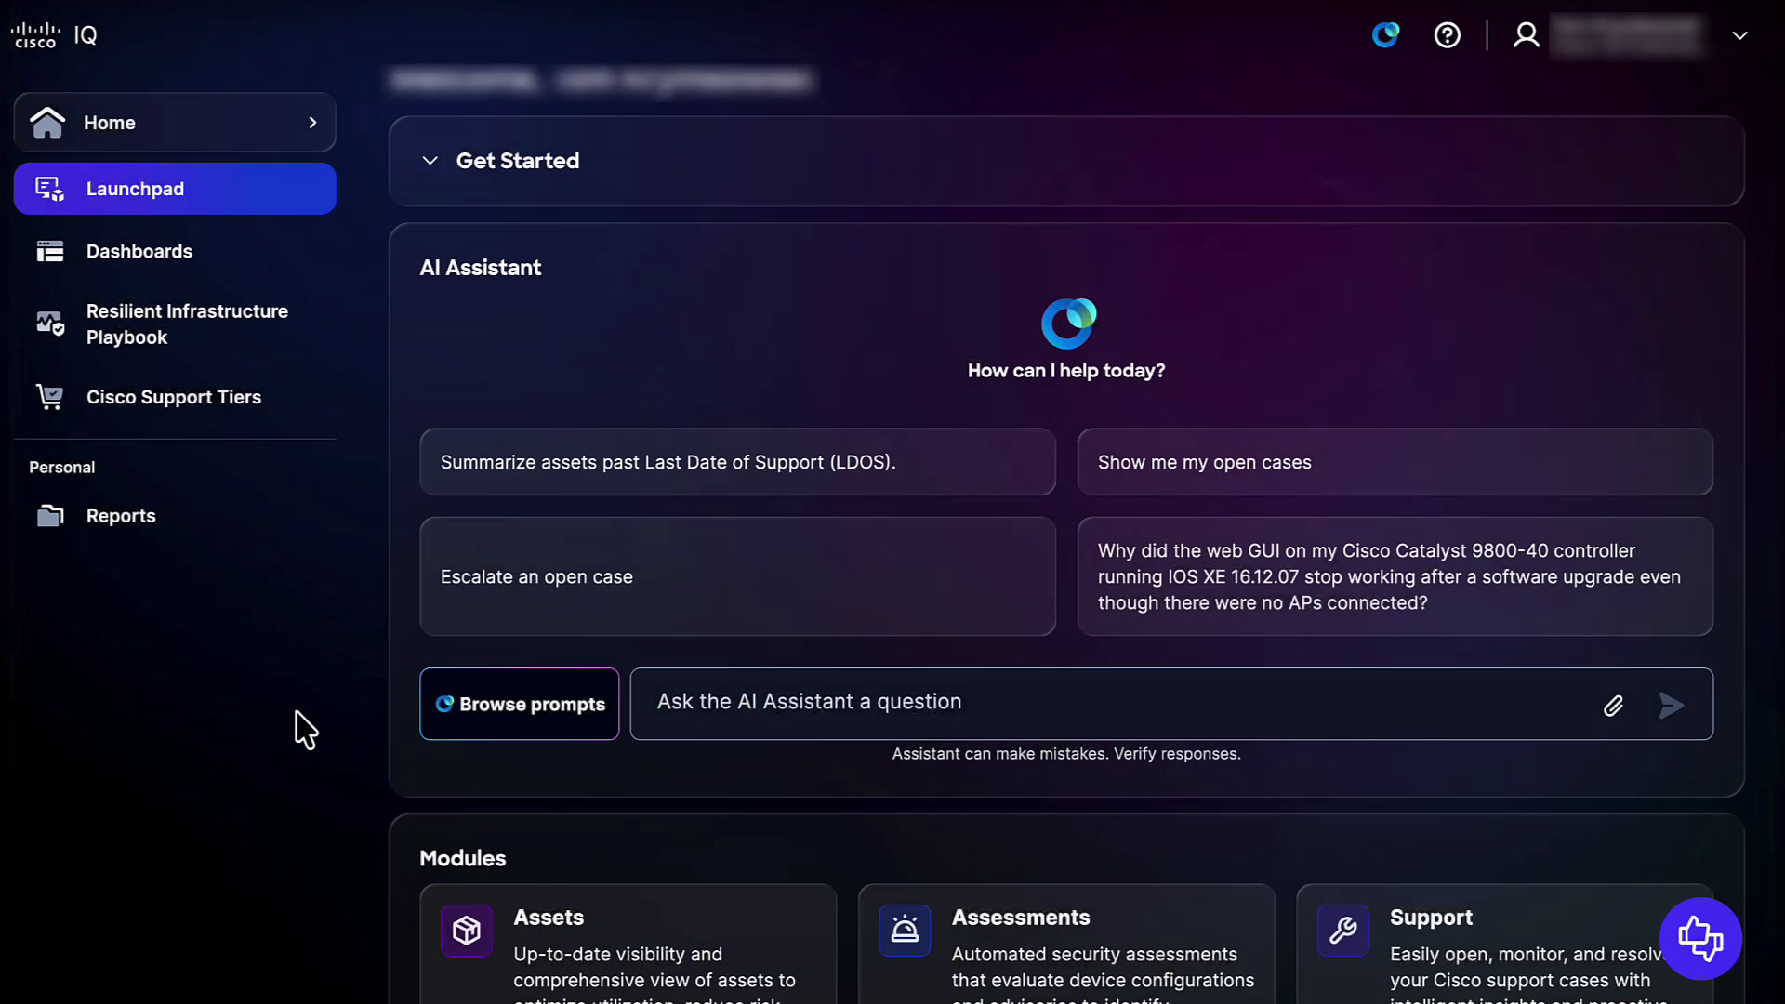Open the Support module card title

click(1431, 918)
